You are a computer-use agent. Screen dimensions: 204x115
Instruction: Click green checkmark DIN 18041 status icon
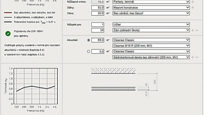click(x=8, y=34)
